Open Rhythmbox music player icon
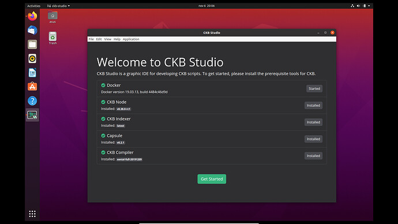The height and width of the screenshot is (224, 398). [x=32, y=59]
